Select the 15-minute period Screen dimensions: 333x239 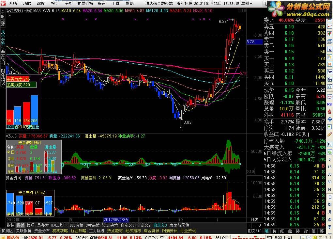(x=330, y=167)
